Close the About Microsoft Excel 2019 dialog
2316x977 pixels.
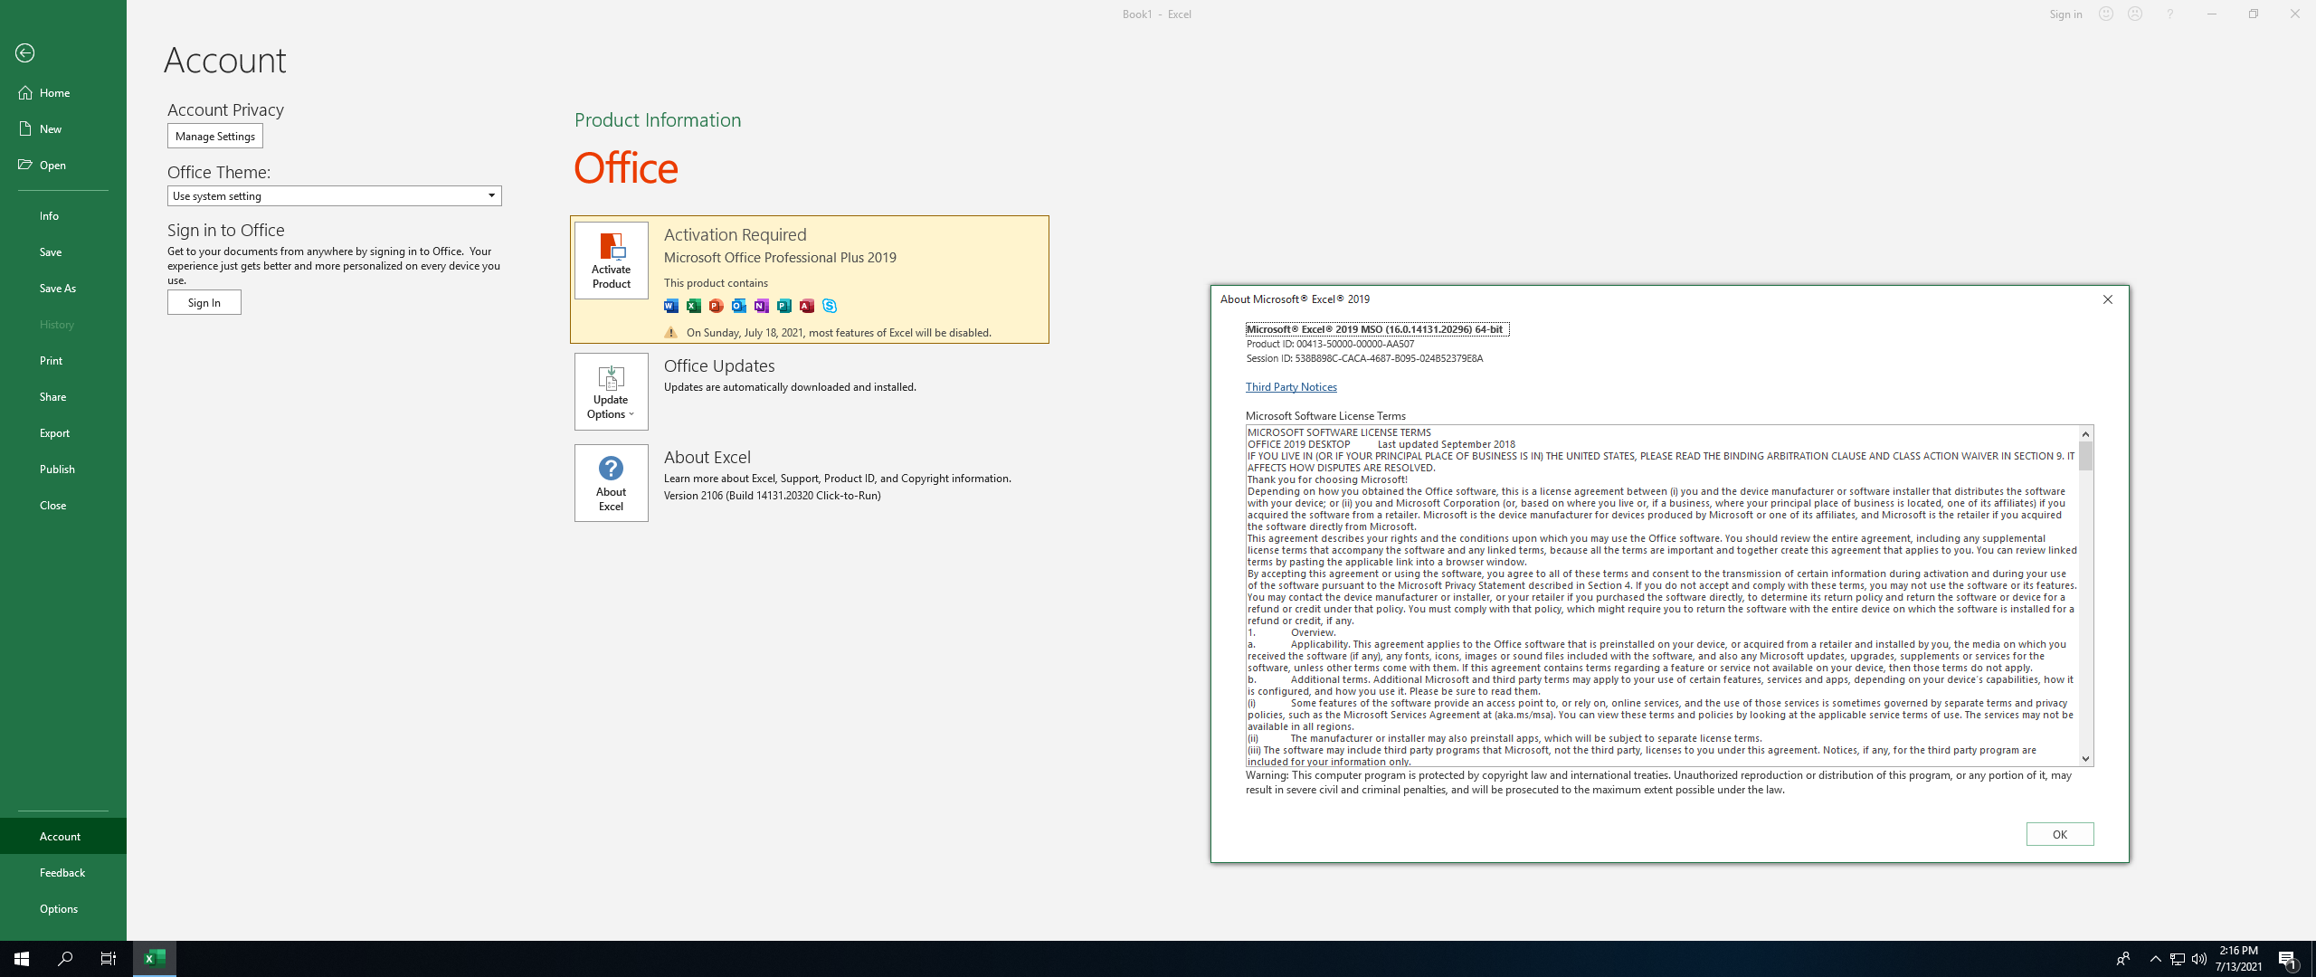2108,299
